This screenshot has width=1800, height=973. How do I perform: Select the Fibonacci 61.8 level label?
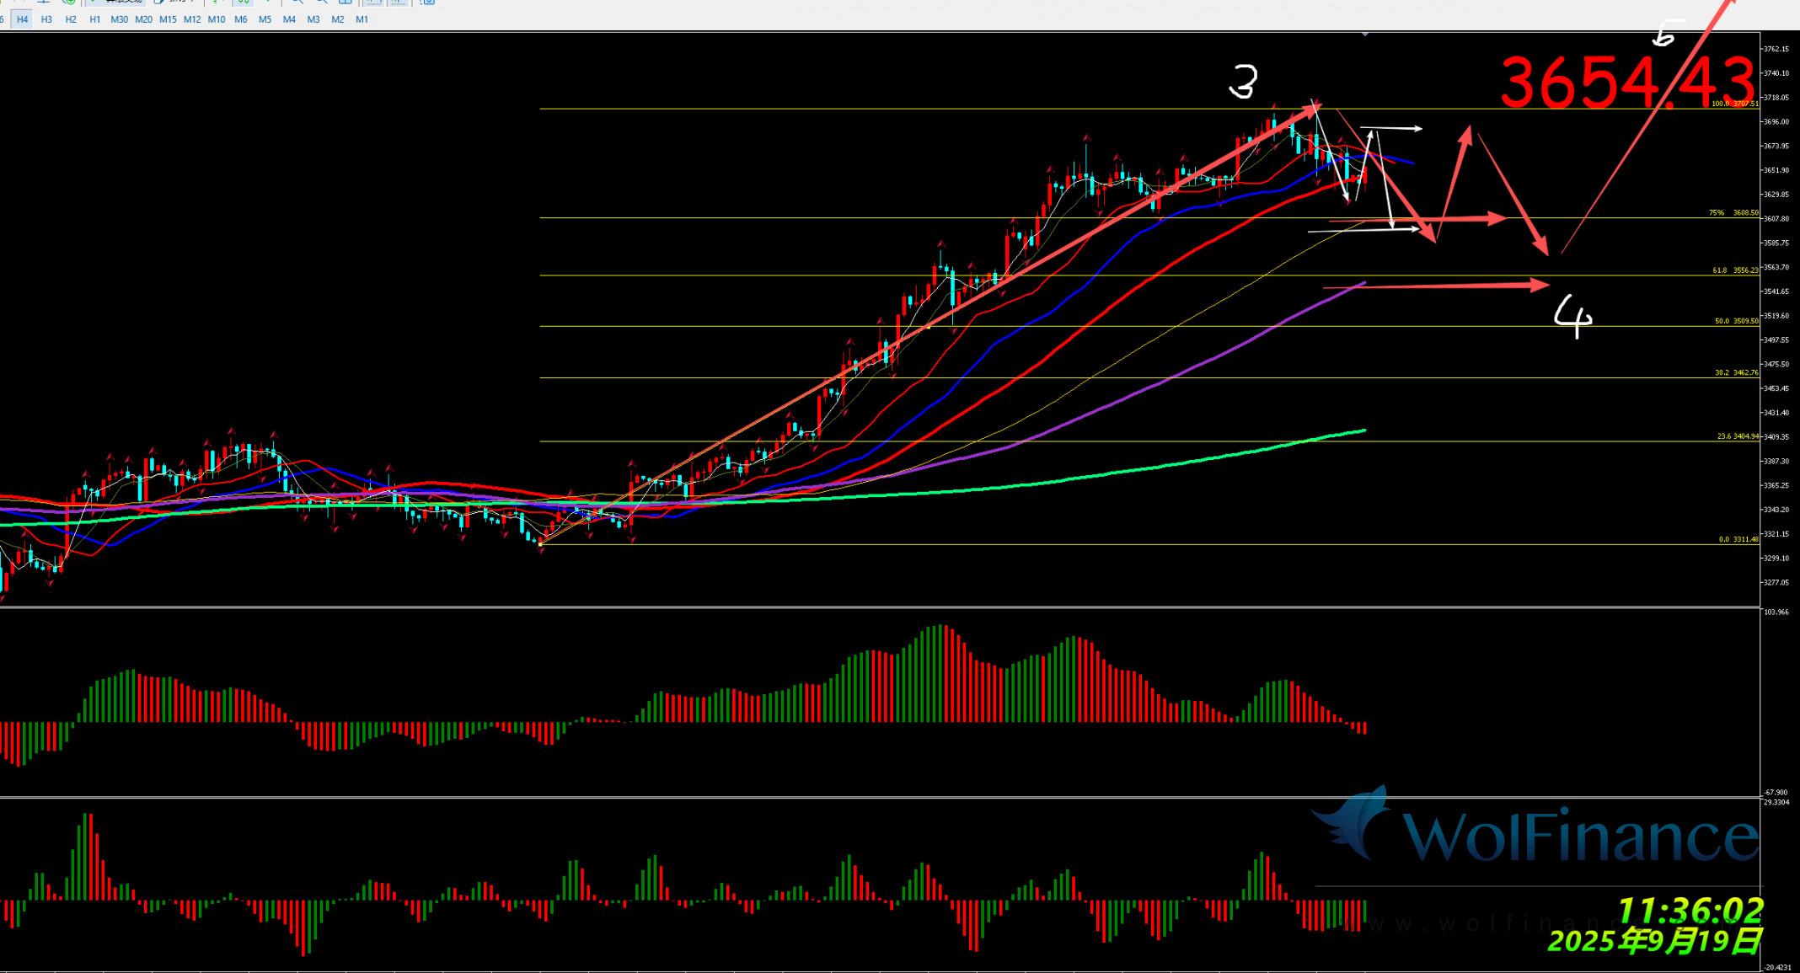pyautogui.click(x=1734, y=270)
